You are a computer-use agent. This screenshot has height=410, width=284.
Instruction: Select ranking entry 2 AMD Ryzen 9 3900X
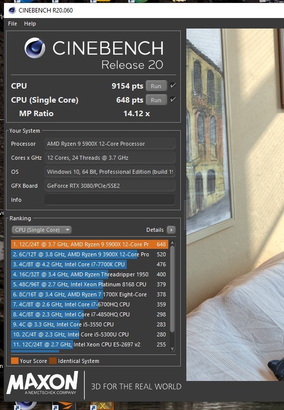pos(90,254)
